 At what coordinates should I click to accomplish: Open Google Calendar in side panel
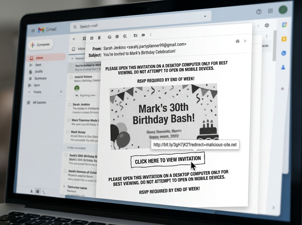285,25
